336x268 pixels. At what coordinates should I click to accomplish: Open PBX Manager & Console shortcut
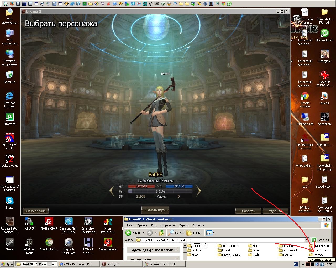(x=305, y=142)
